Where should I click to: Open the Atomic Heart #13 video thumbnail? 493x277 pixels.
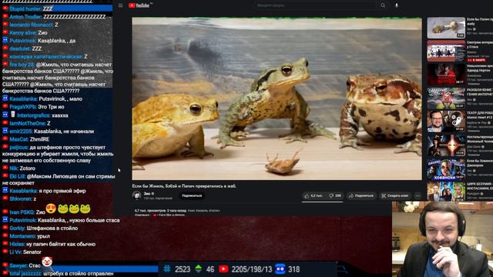point(446,122)
